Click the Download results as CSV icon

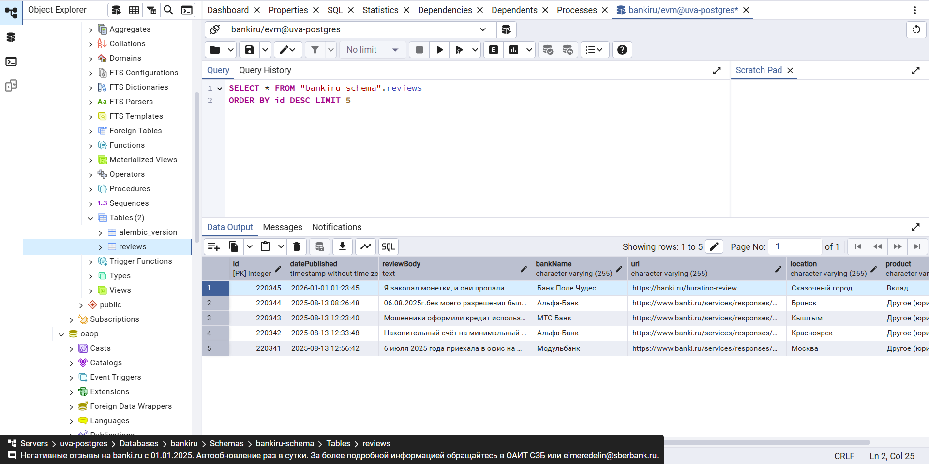click(343, 246)
